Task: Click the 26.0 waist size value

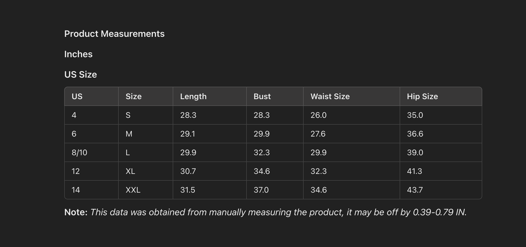Action: click(x=319, y=116)
